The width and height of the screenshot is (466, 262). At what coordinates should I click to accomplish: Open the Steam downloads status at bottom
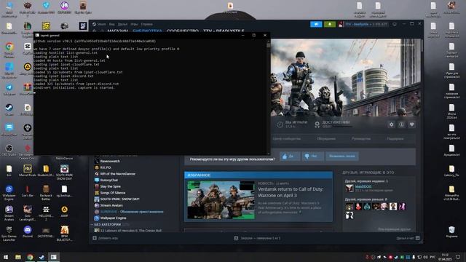tap(257, 238)
